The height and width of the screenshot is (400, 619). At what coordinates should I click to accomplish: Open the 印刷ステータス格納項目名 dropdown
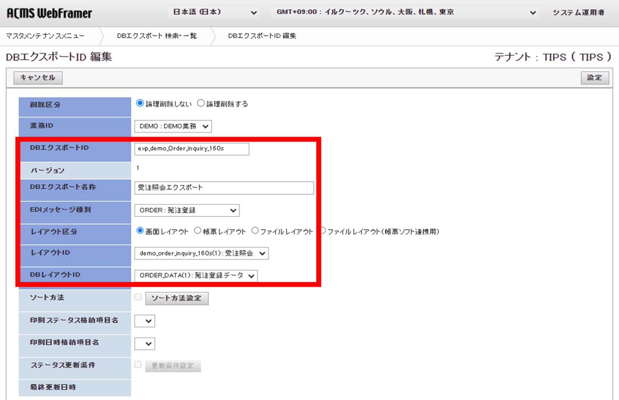tap(144, 321)
